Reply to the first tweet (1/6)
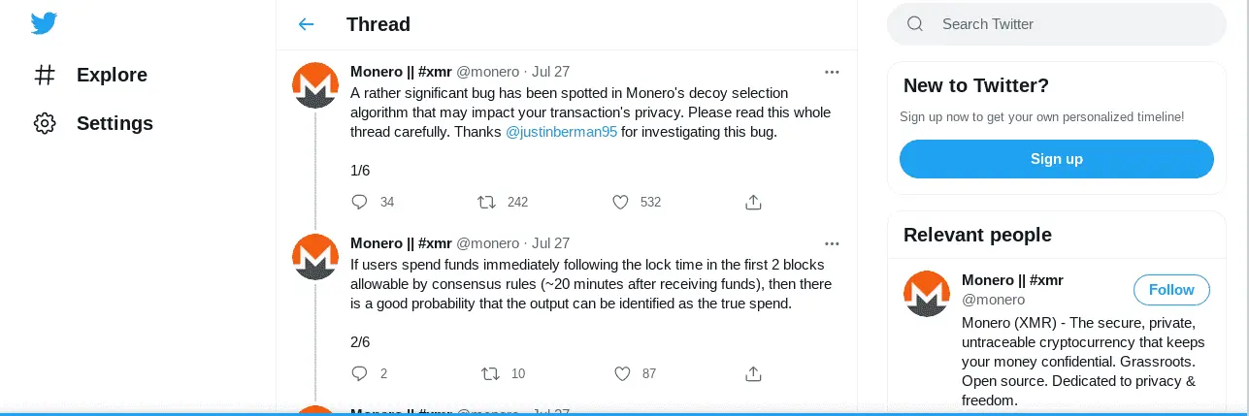This screenshot has width=1249, height=416. 359,202
